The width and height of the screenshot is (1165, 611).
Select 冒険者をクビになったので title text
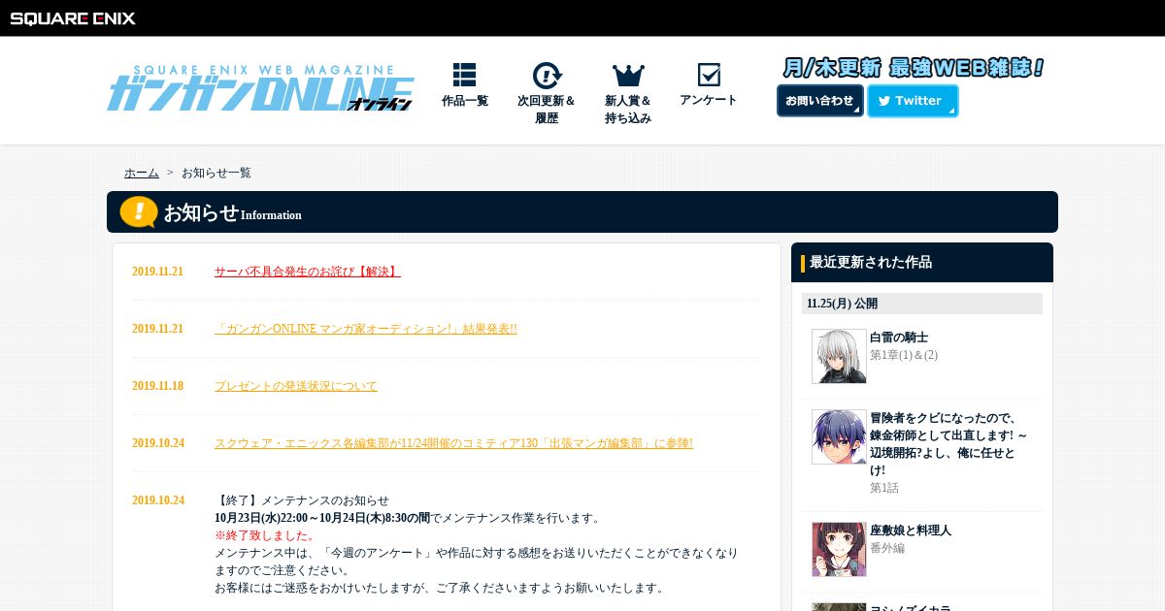point(949,444)
